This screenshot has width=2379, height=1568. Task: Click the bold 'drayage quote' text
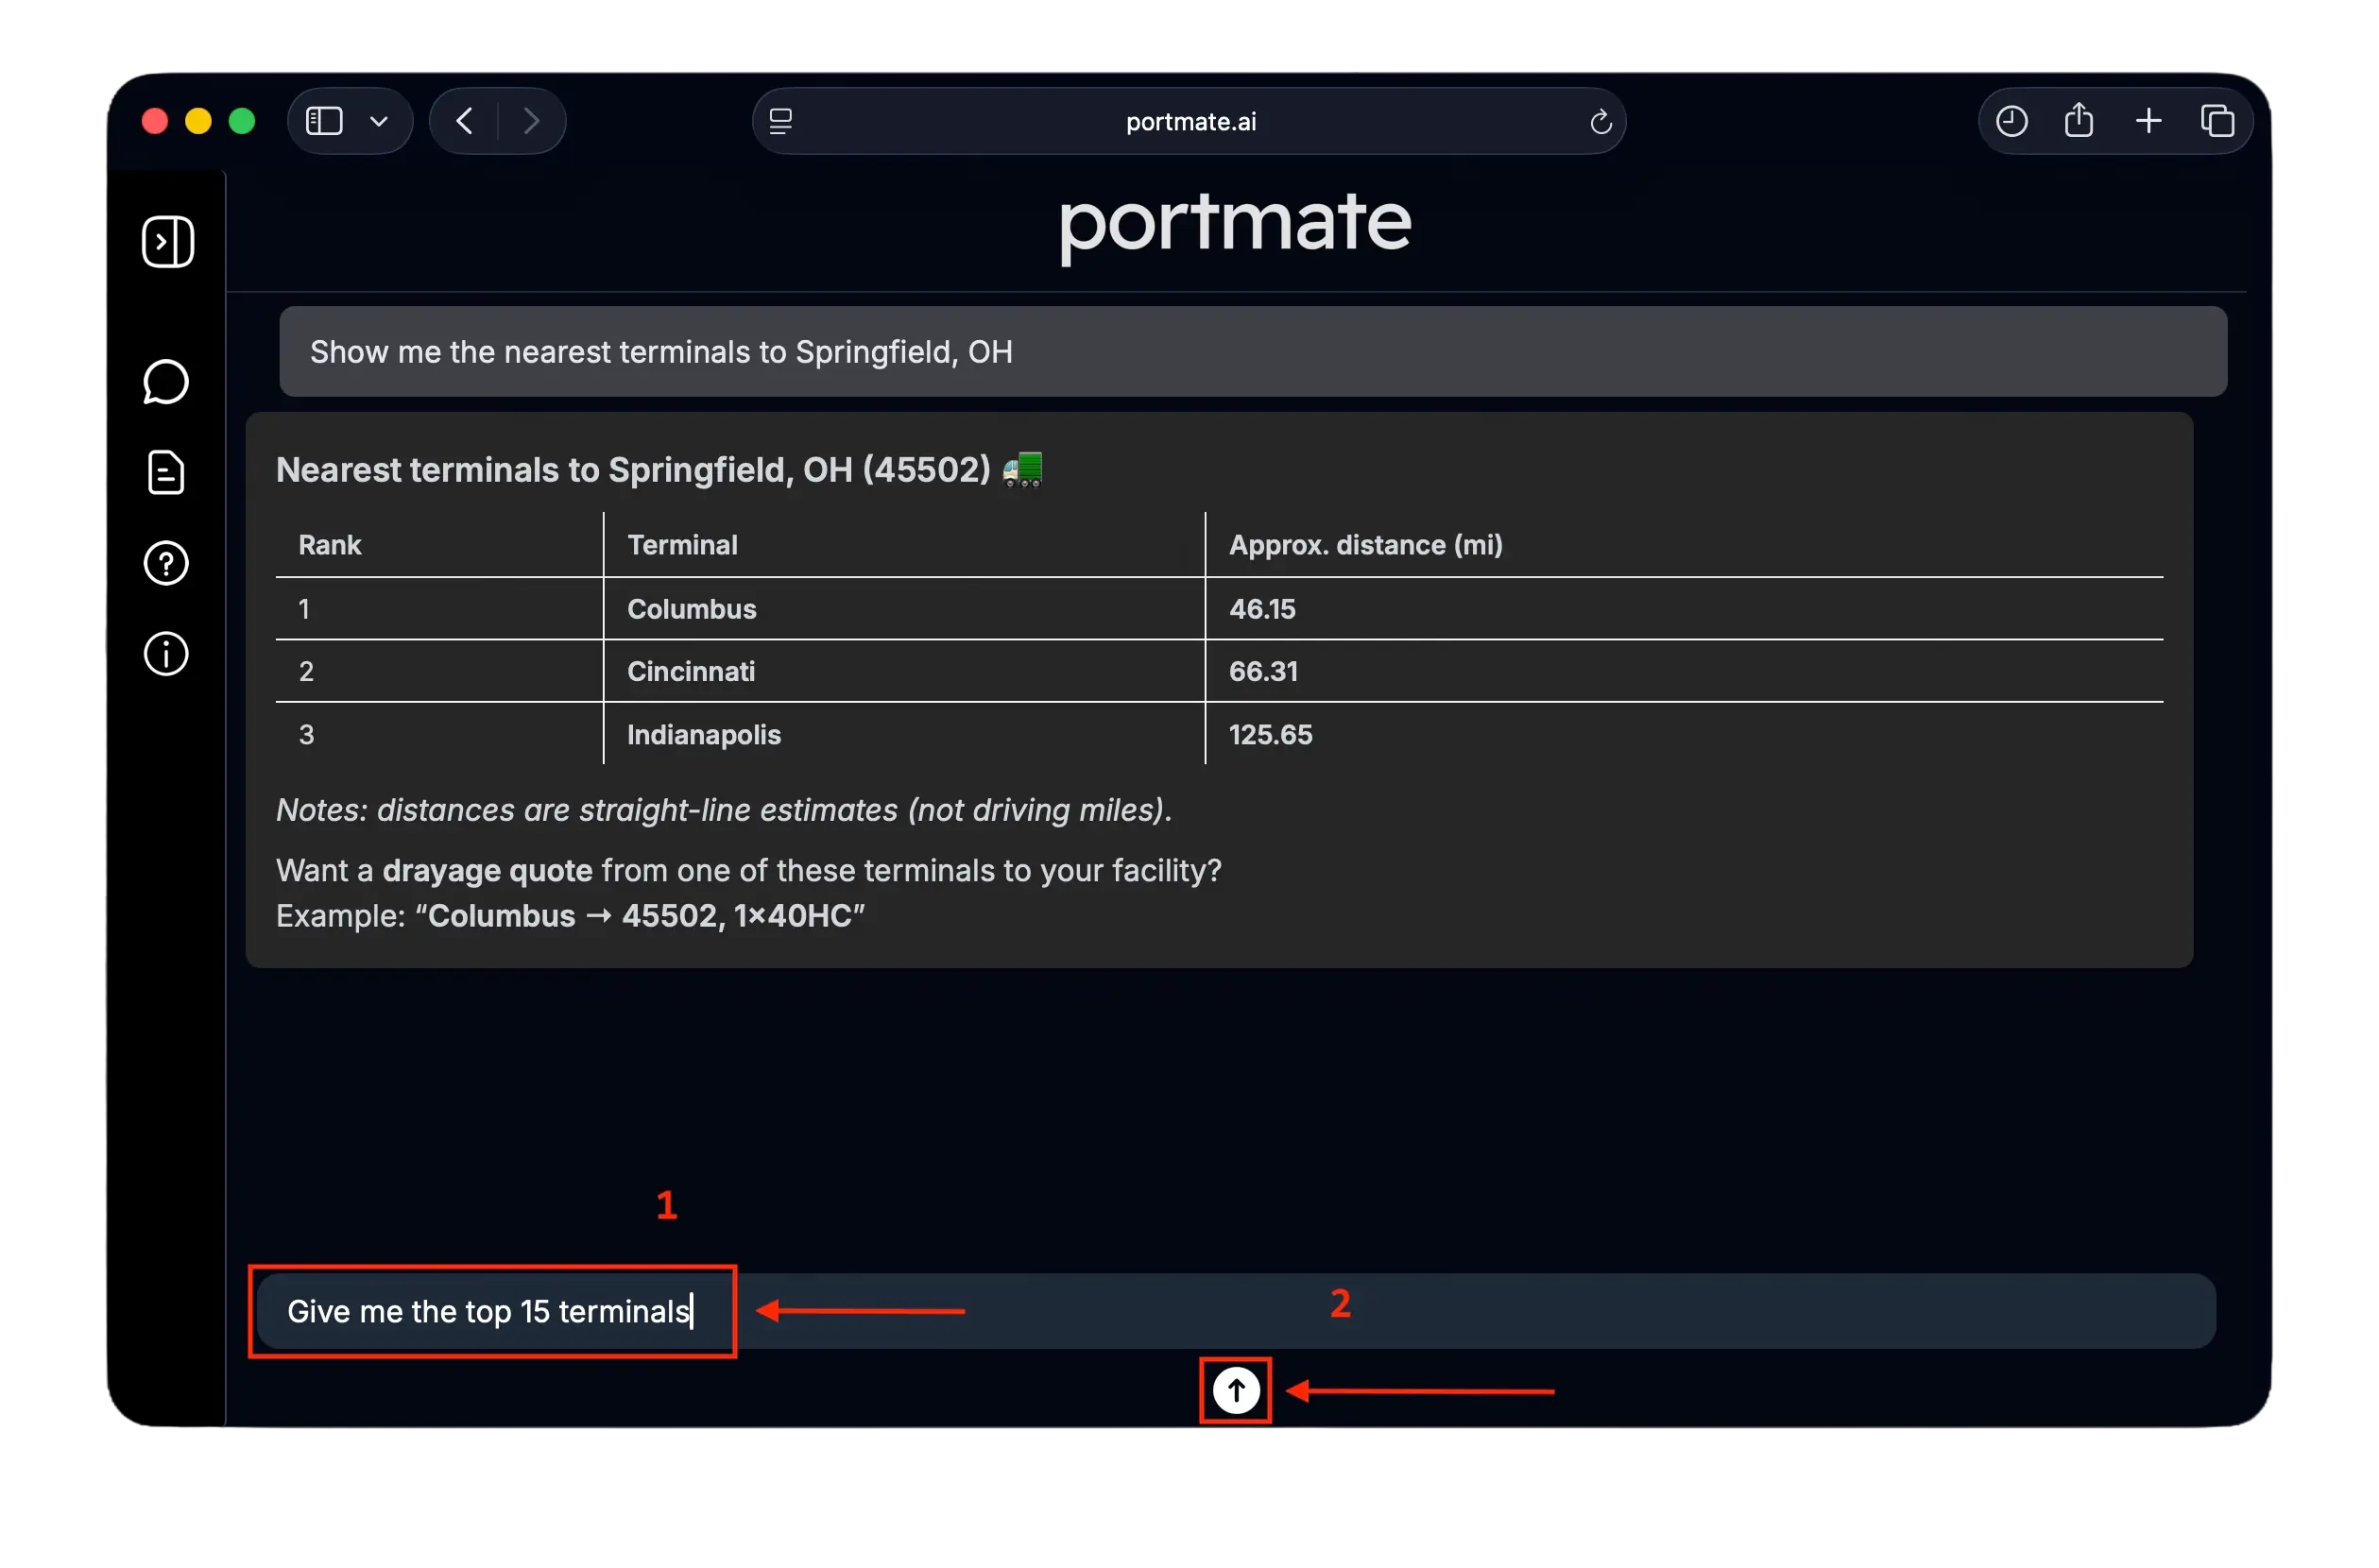[x=488, y=871]
